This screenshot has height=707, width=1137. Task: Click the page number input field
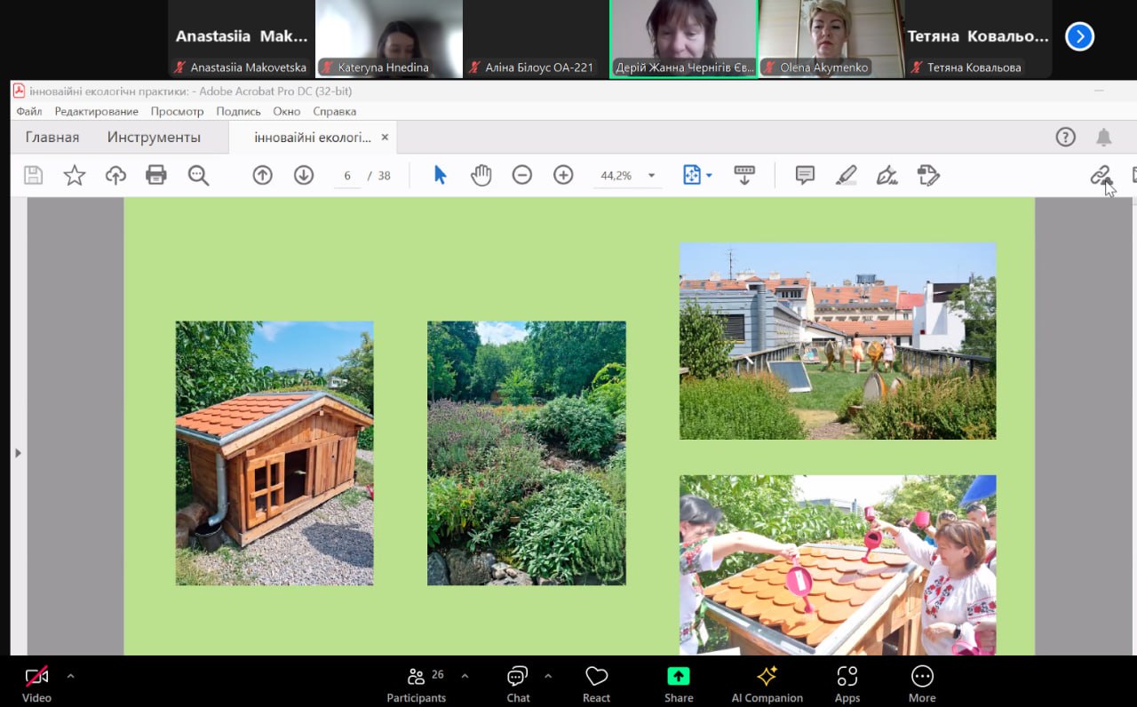pos(348,176)
